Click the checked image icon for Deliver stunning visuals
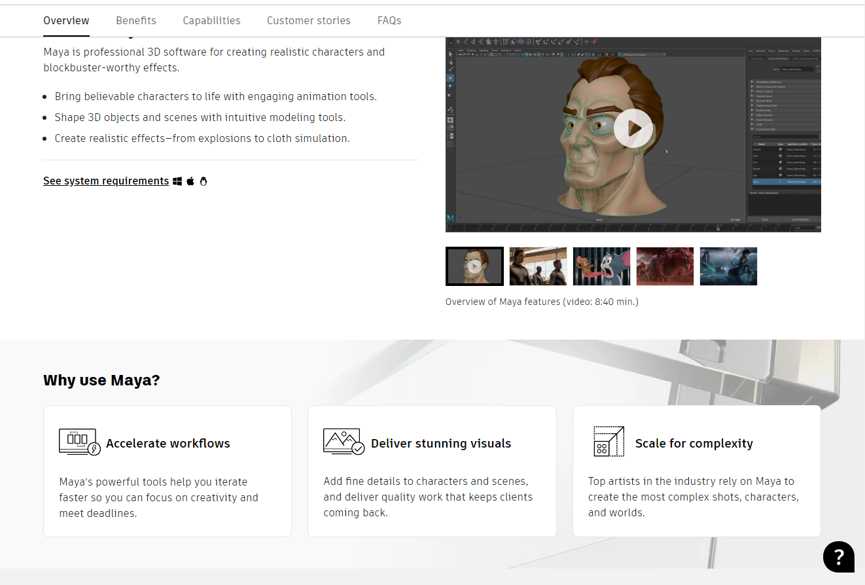This screenshot has height=585, width=865. click(x=343, y=441)
